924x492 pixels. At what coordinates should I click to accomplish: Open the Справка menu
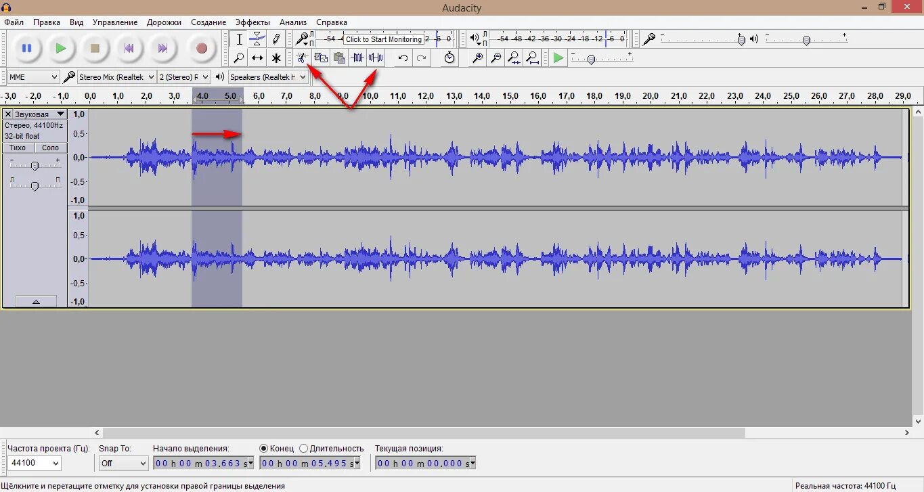point(332,22)
